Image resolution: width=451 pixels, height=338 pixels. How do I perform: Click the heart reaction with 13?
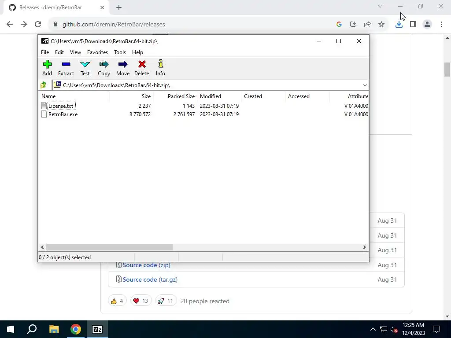pyautogui.click(x=140, y=301)
